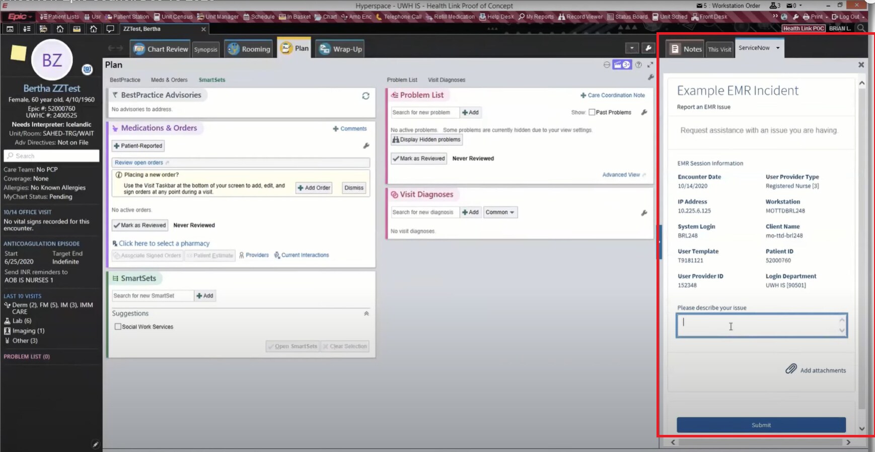The image size is (875, 452).
Task: Click the Plan expand arrows icon
Action: click(x=650, y=65)
